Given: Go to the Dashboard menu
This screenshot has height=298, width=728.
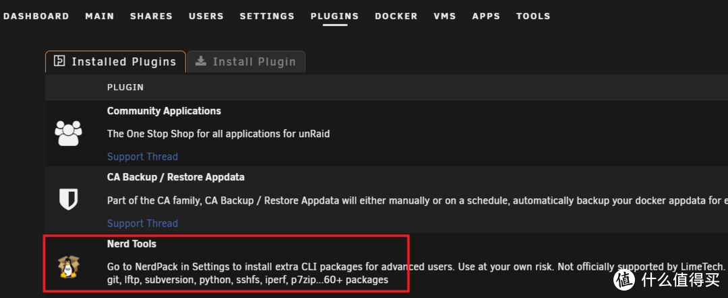Looking at the screenshot, I should [x=36, y=16].
